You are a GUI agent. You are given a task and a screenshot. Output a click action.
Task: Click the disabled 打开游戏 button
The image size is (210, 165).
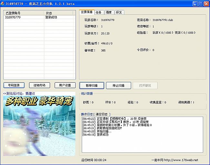(x=145, y=86)
